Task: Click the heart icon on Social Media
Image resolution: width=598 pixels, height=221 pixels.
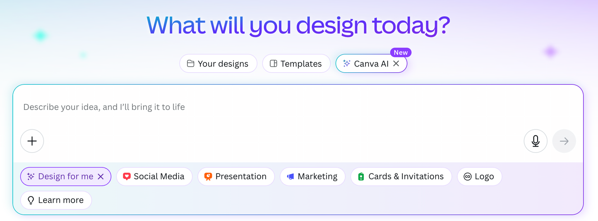Action: (127, 176)
